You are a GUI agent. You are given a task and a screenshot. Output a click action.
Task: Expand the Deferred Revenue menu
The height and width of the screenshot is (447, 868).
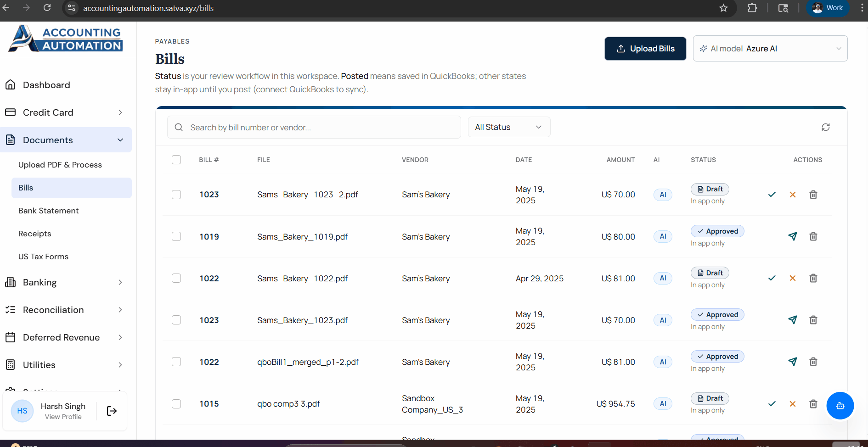tap(66, 337)
